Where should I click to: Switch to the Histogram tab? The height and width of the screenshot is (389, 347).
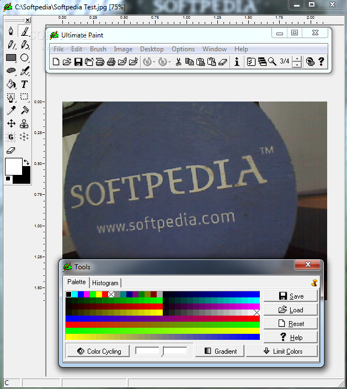tap(105, 283)
